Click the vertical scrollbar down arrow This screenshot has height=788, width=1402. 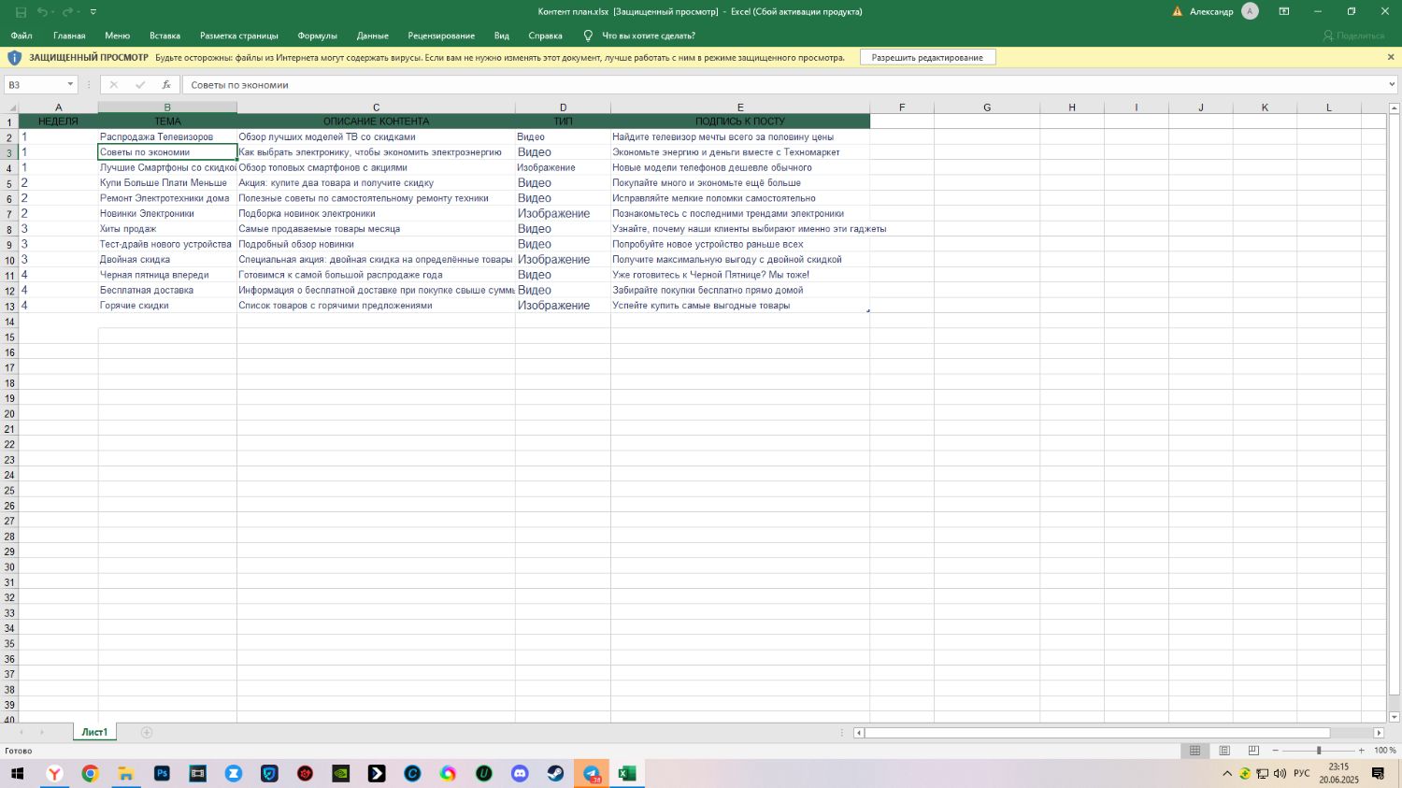click(1394, 717)
